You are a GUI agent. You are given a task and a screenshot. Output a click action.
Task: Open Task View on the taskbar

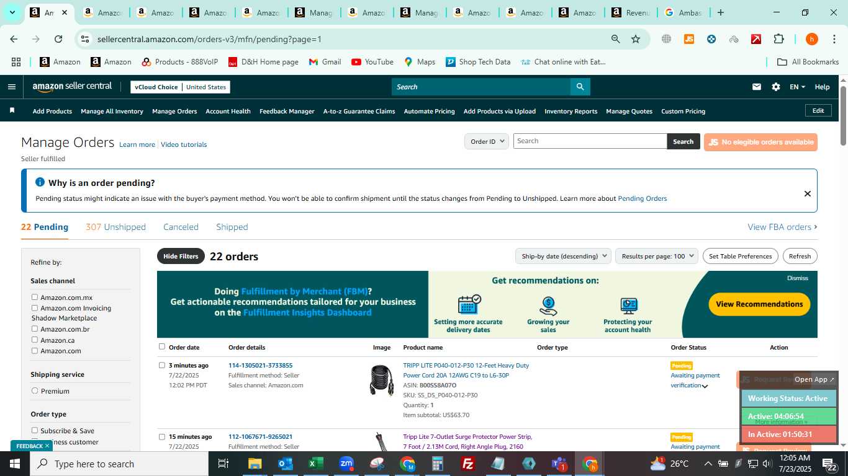(223, 464)
